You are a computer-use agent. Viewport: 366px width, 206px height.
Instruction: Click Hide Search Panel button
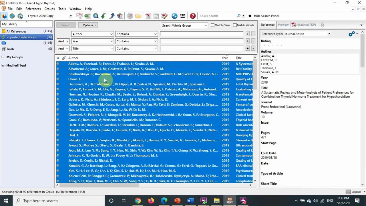point(263,16)
